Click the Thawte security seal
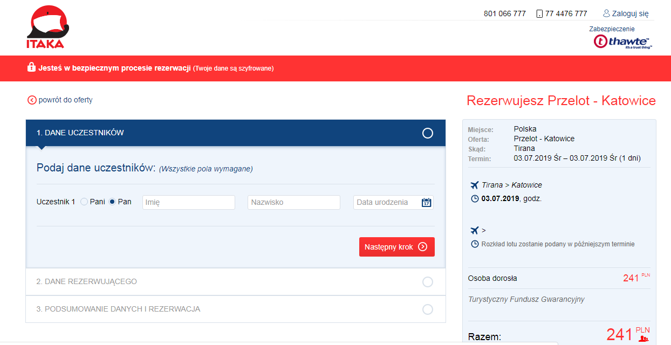This screenshot has height=345, width=671. click(622, 42)
